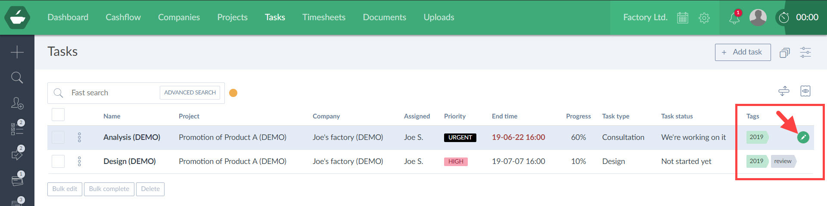Open column visibility eye icon
The width and height of the screenshot is (827, 206).
pos(805,91)
